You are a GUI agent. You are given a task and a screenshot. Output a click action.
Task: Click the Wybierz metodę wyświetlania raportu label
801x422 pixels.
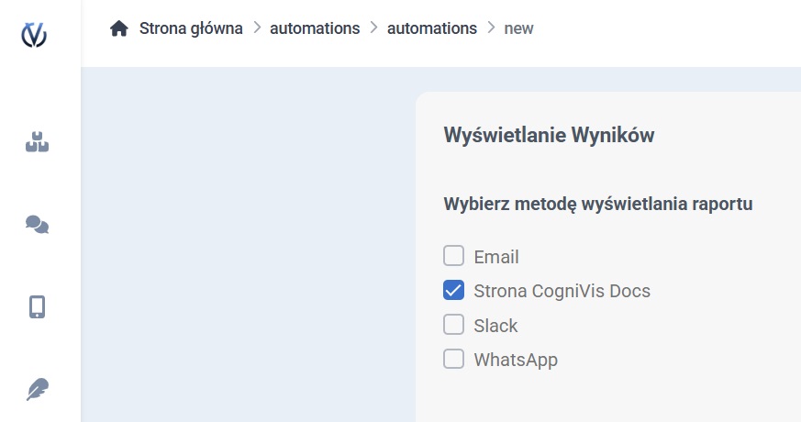pos(598,204)
